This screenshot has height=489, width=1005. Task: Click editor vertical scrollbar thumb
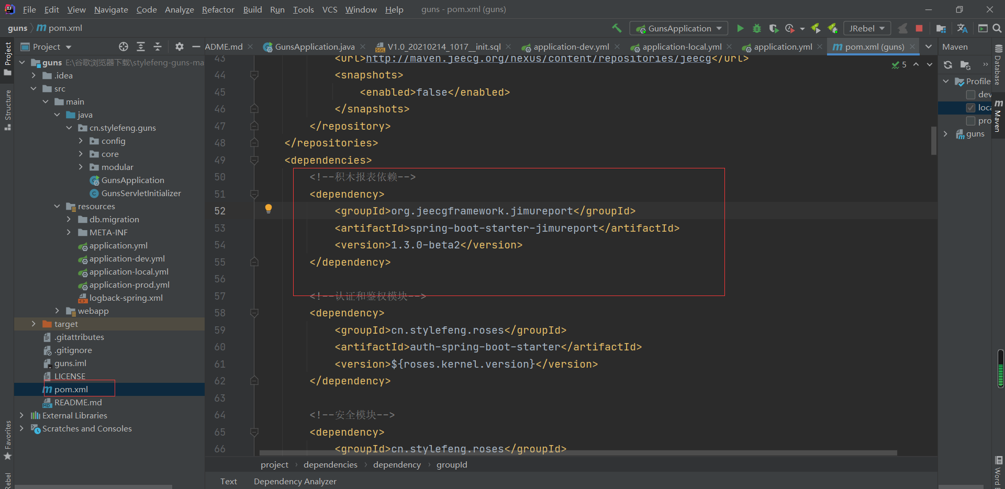934,140
